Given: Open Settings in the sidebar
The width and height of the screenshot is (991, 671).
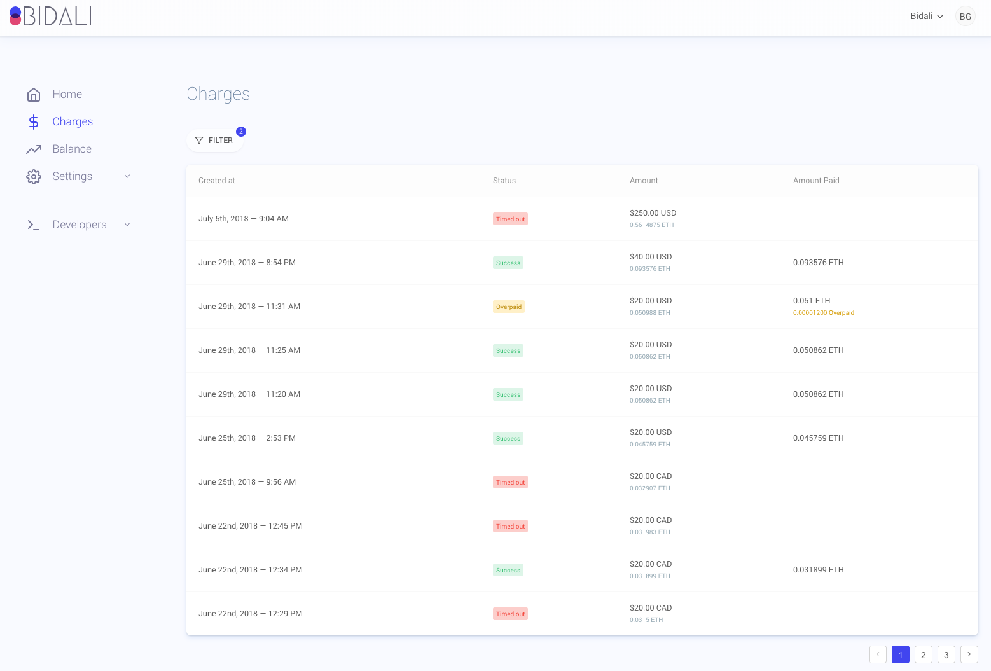Looking at the screenshot, I should (x=73, y=176).
